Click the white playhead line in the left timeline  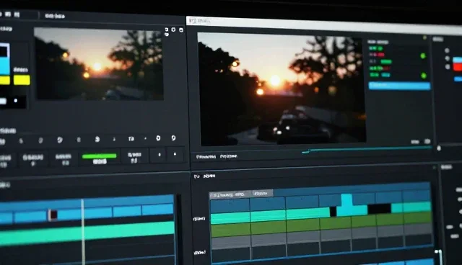pos(83,231)
